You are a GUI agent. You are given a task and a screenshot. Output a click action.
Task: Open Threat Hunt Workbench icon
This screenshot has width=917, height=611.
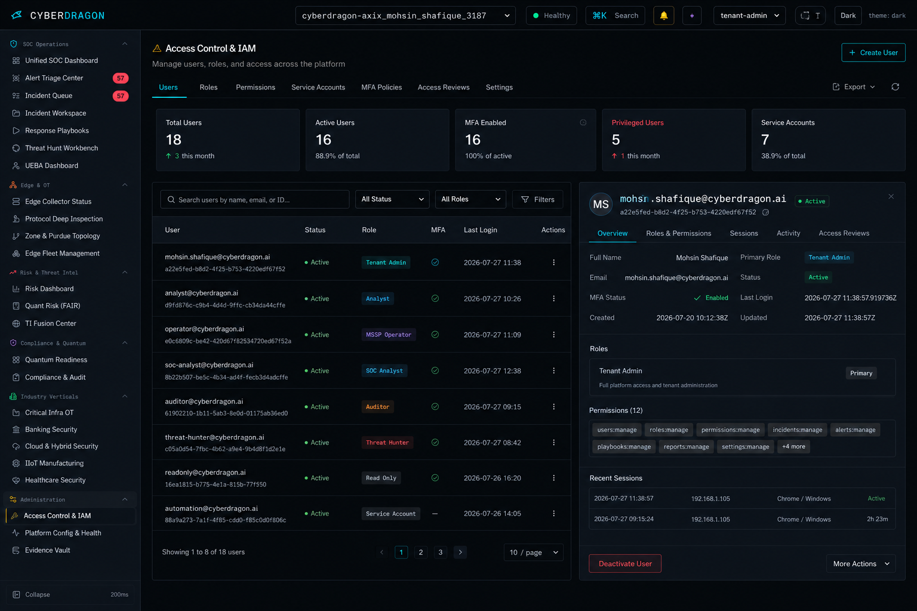(x=16, y=148)
